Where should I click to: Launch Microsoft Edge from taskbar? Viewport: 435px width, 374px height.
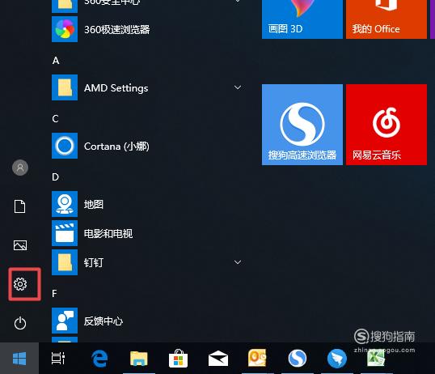click(99, 358)
